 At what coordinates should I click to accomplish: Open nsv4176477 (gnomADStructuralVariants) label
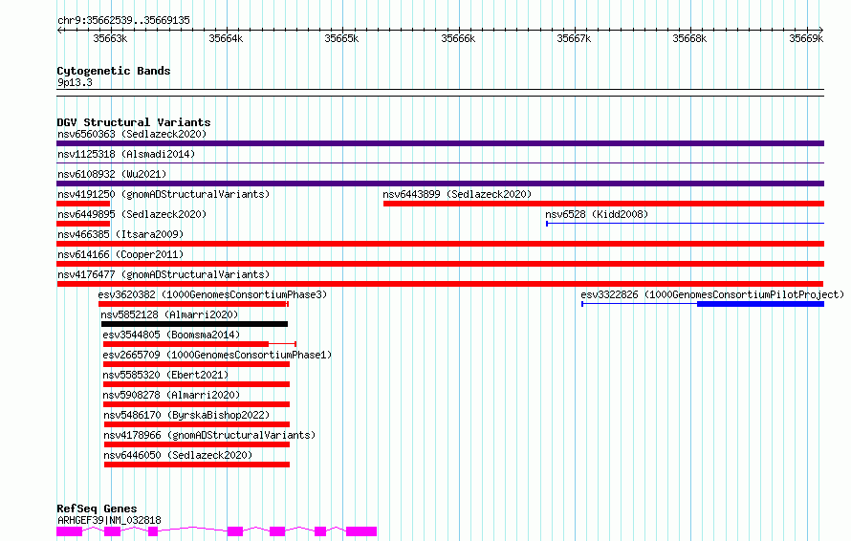point(164,274)
